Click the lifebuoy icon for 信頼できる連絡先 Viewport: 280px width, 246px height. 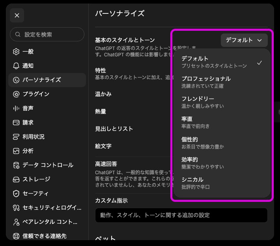tap(16, 236)
